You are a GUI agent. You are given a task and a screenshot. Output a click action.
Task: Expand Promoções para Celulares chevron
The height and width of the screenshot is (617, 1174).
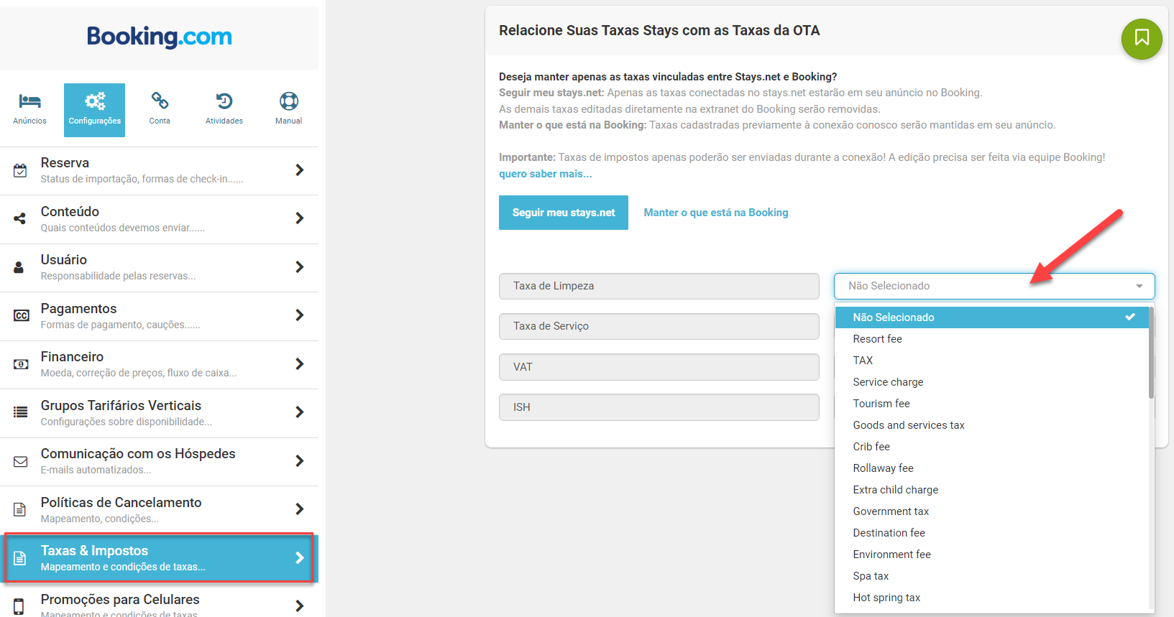click(300, 606)
